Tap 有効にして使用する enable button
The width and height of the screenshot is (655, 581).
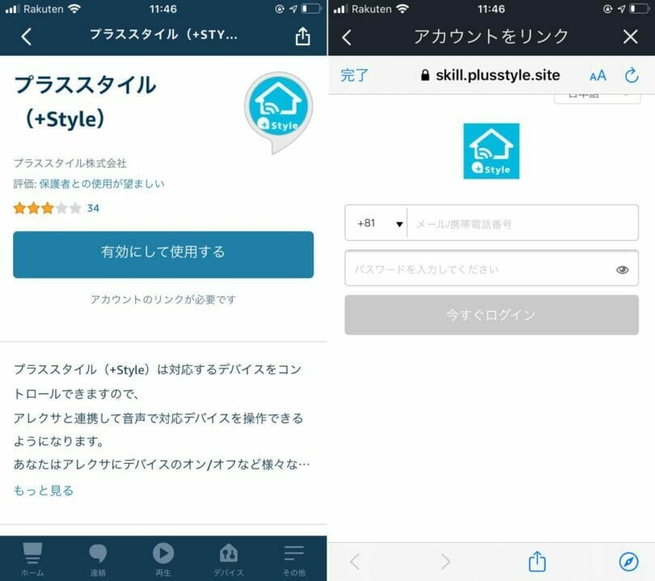pyautogui.click(x=163, y=255)
